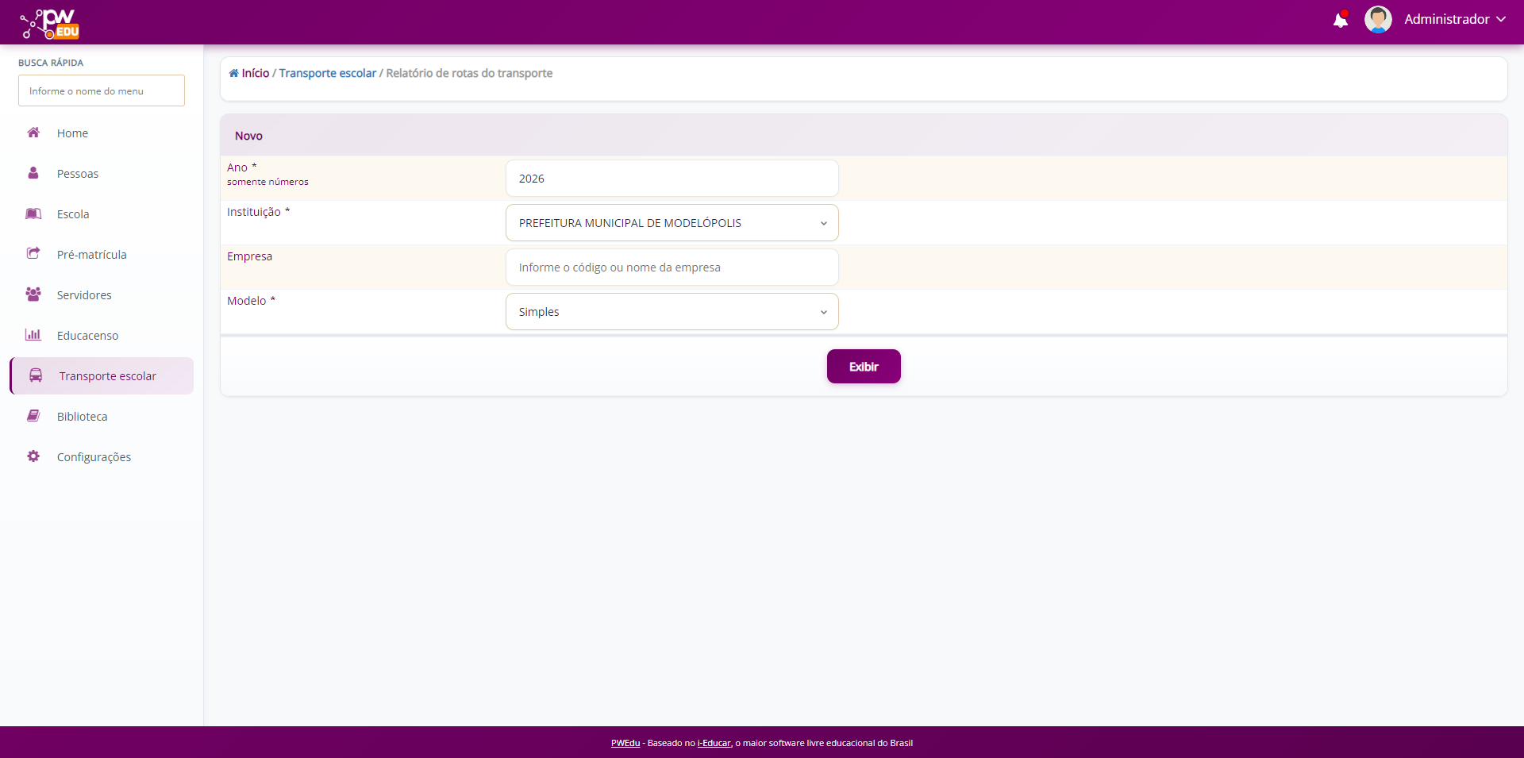Viewport: 1524px width, 758px height.
Task: Click the Escola book icon
Action: click(x=33, y=214)
